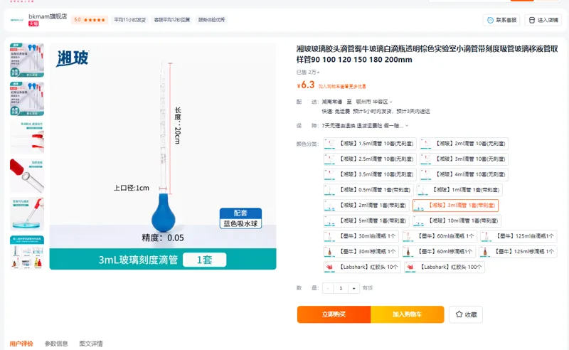
Task: Open the 参数信息 tab
Action: [56, 344]
